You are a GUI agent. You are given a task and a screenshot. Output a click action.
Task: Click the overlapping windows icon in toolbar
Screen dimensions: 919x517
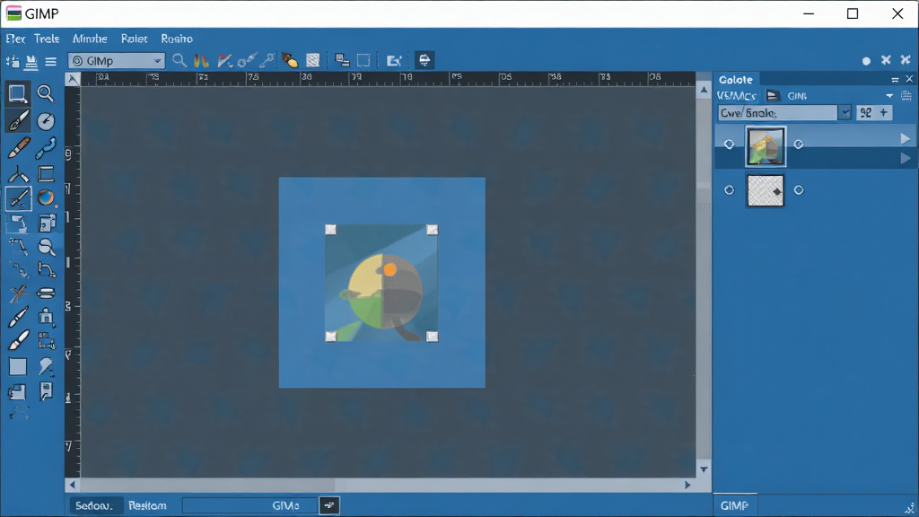[342, 60]
